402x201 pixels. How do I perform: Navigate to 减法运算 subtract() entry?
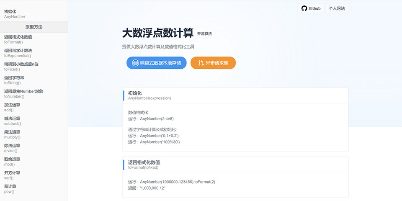point(13,121)
